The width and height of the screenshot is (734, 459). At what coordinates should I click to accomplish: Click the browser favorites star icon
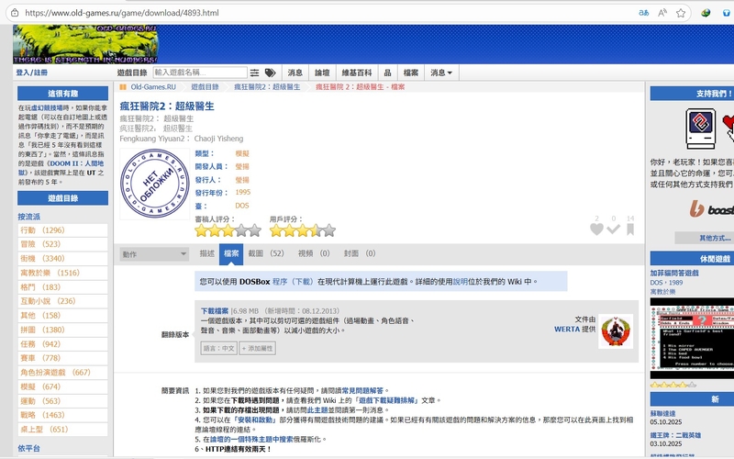click(681, 13)
